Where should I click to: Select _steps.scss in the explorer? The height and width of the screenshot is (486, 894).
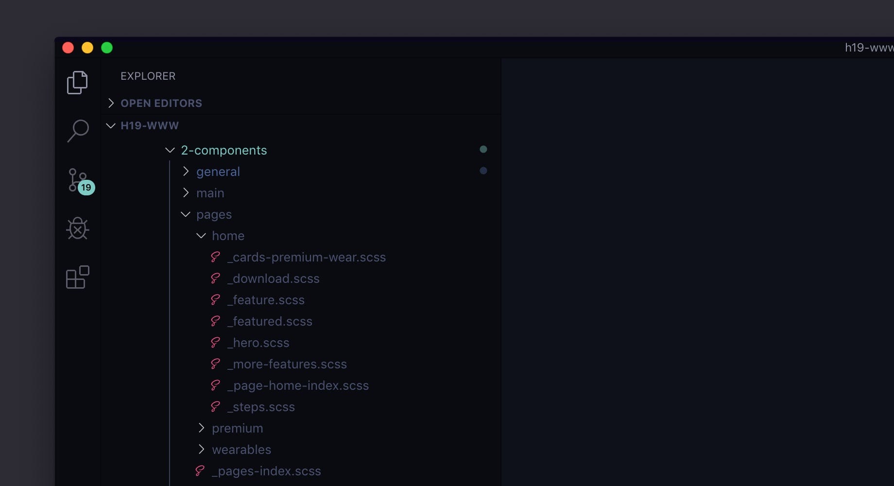point(260,407)
